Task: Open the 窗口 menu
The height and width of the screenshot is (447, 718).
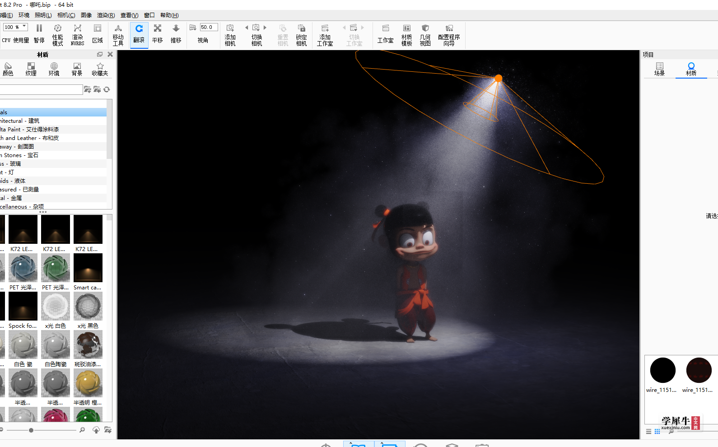Action: [x=149, y=15]
